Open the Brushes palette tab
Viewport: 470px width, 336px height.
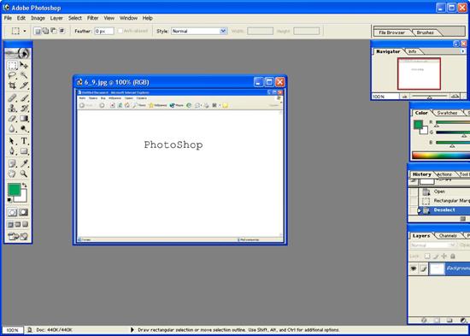(x=425, y=32)
